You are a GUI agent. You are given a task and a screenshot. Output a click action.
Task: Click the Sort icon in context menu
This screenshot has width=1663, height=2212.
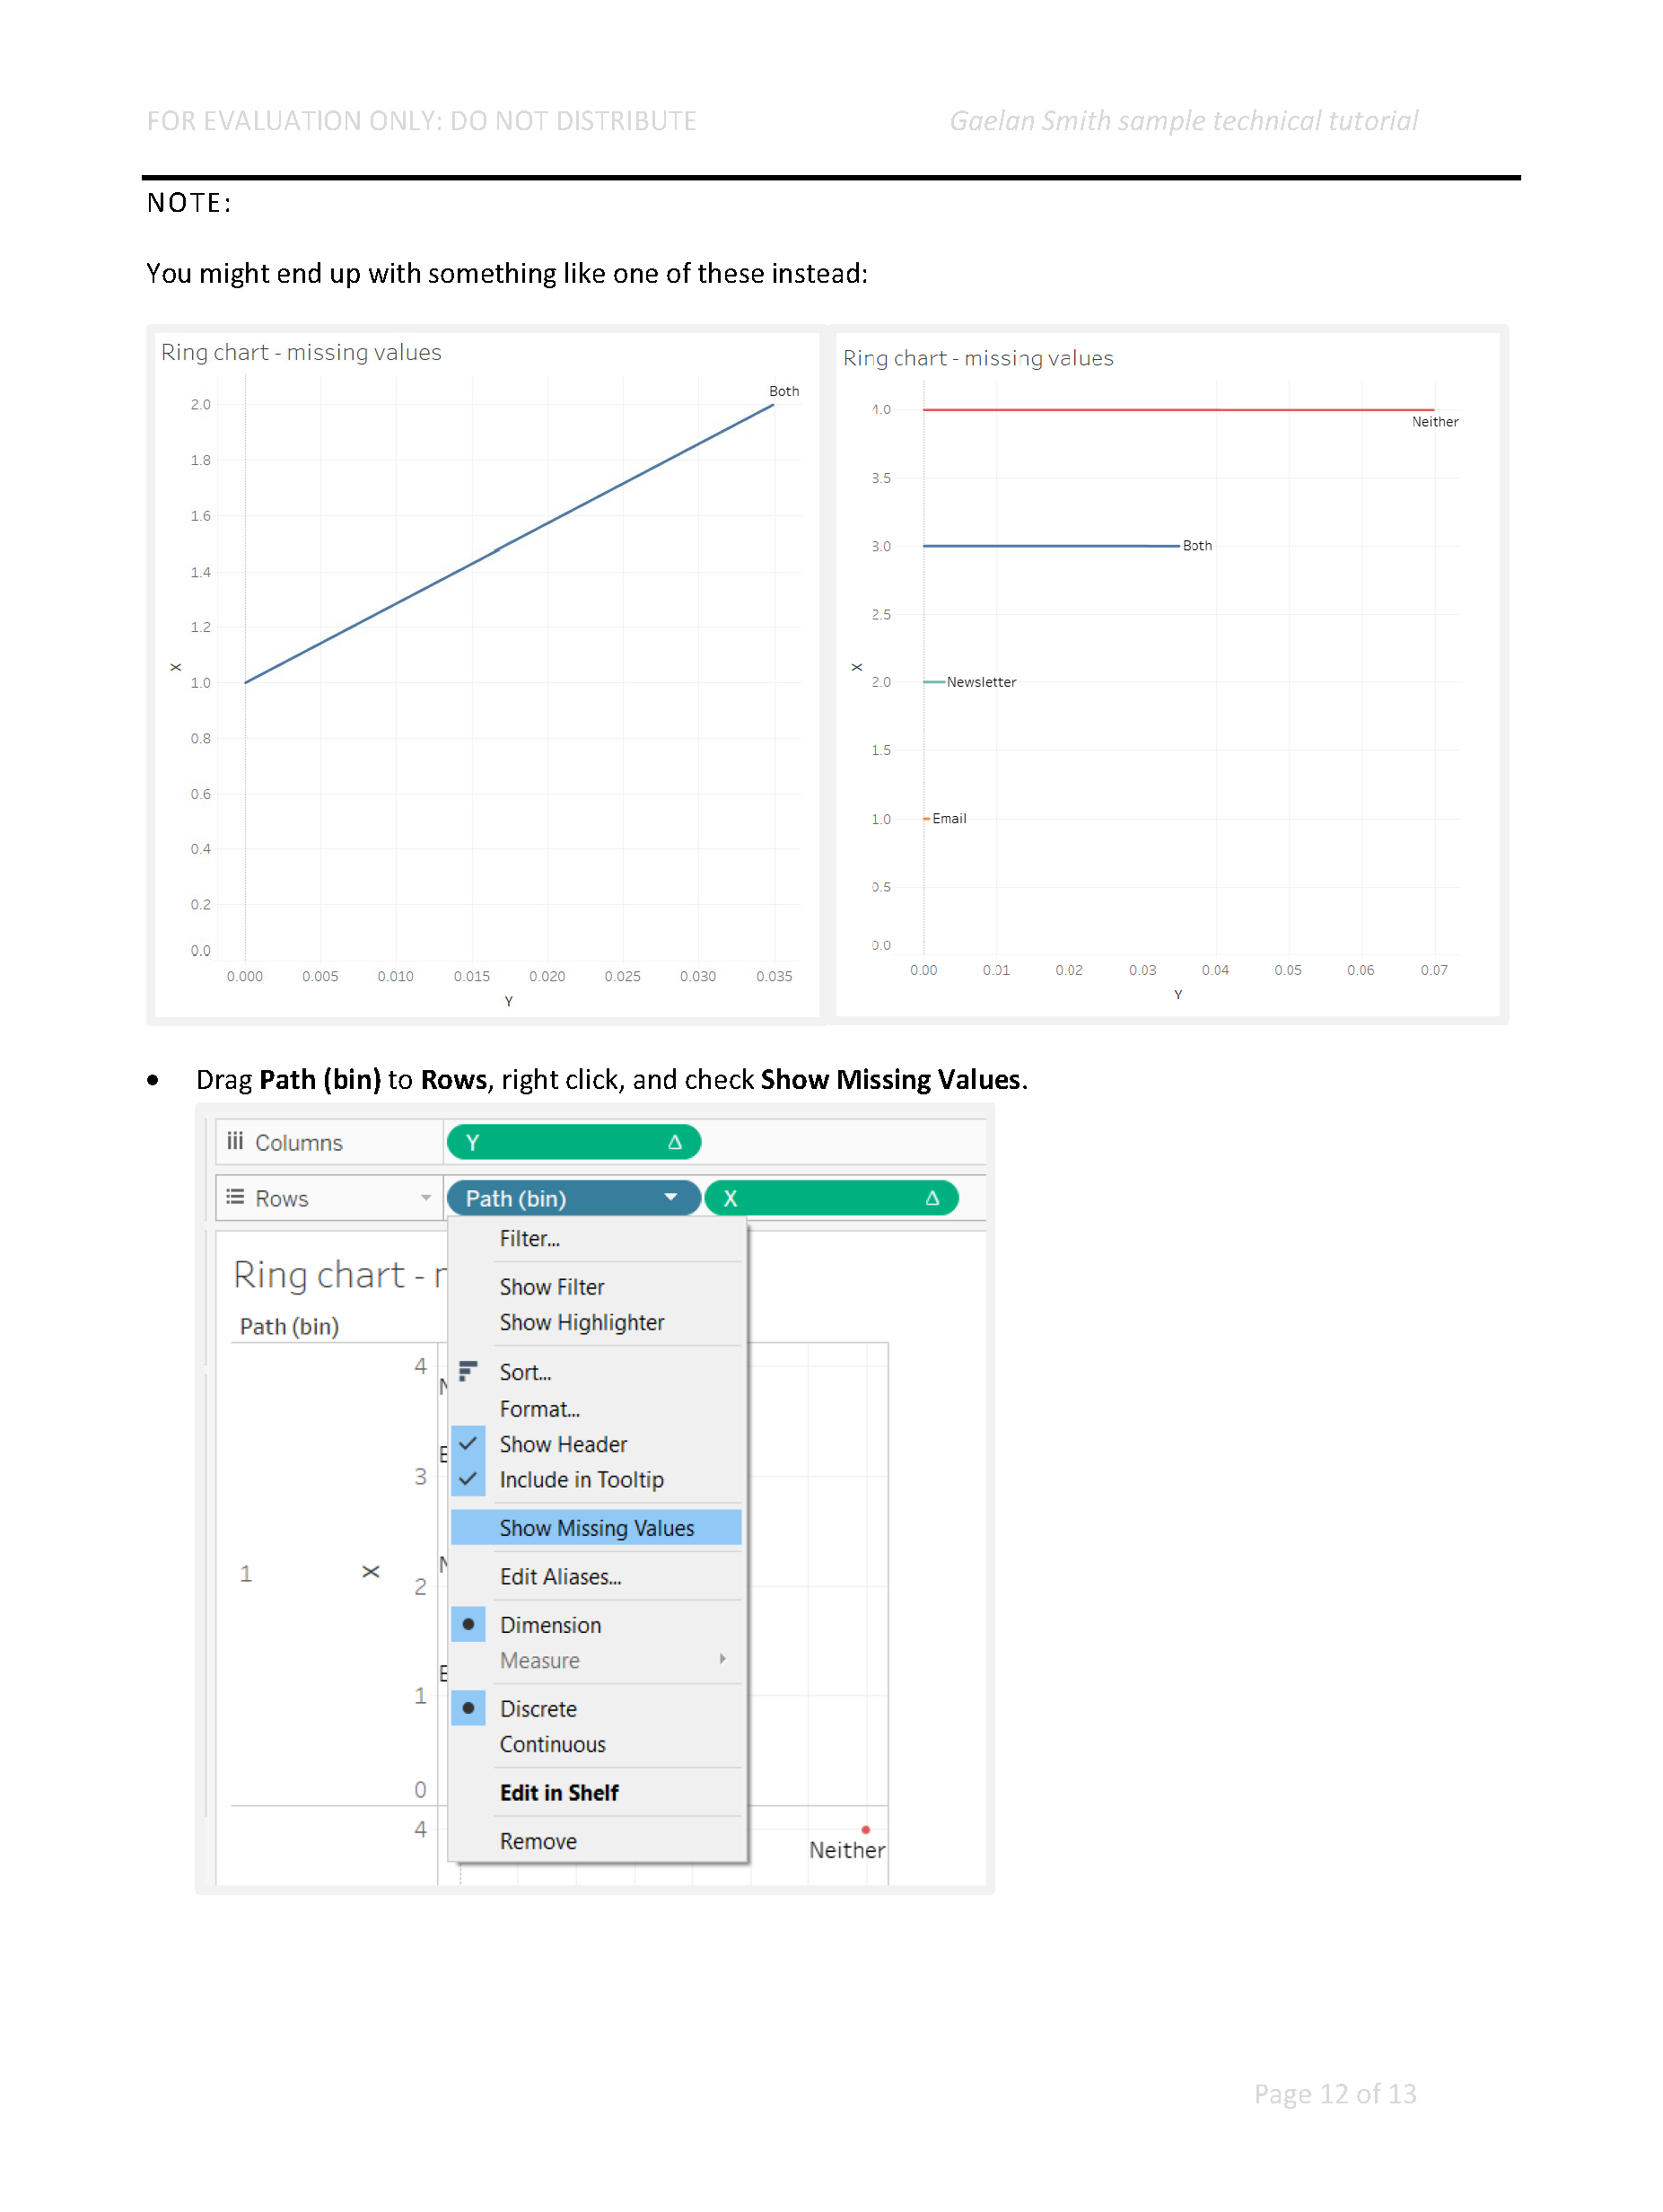pos(468,1371)
